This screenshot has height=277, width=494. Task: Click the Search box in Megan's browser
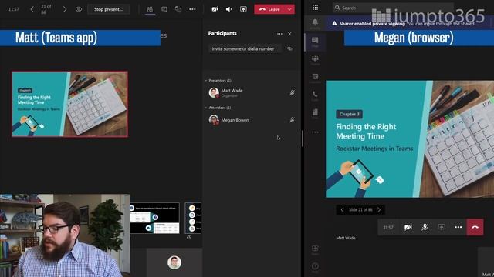[x=393, y=8]
